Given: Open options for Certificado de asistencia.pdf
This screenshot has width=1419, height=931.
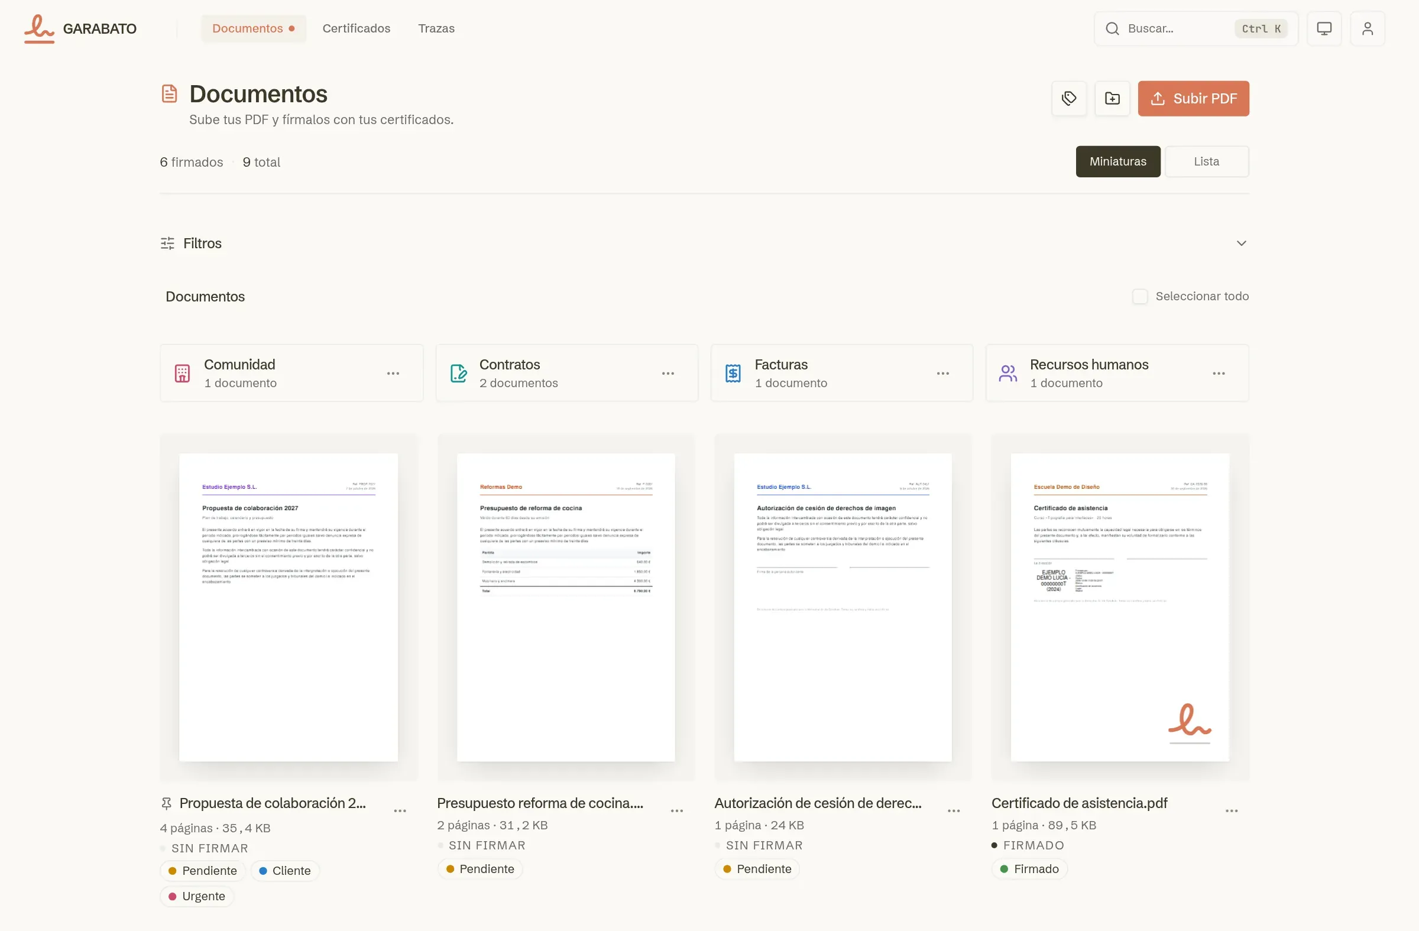Looking at the screenshot, I should pos(1232,810).
